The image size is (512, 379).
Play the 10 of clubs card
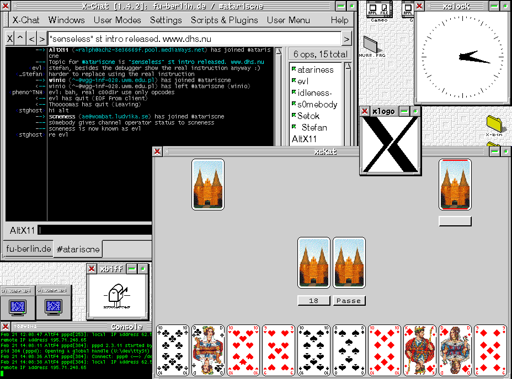pyautogui.click(x=173, y=350)
